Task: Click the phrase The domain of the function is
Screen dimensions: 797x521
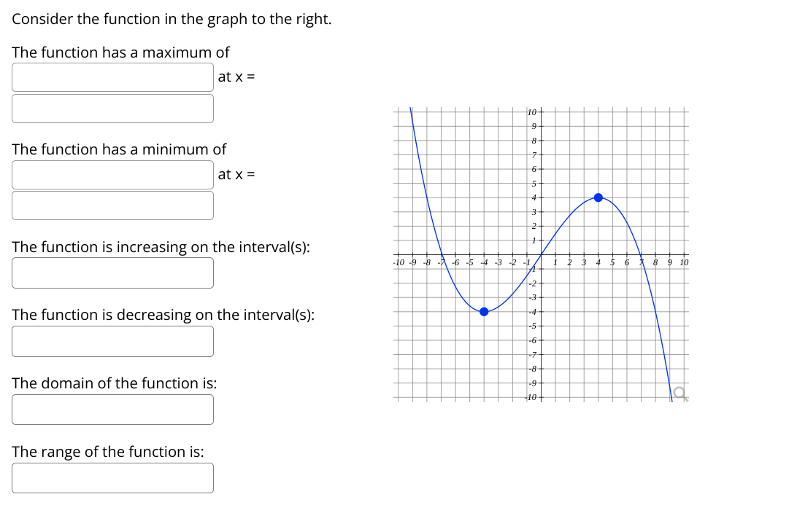Action: click(113, 383)
